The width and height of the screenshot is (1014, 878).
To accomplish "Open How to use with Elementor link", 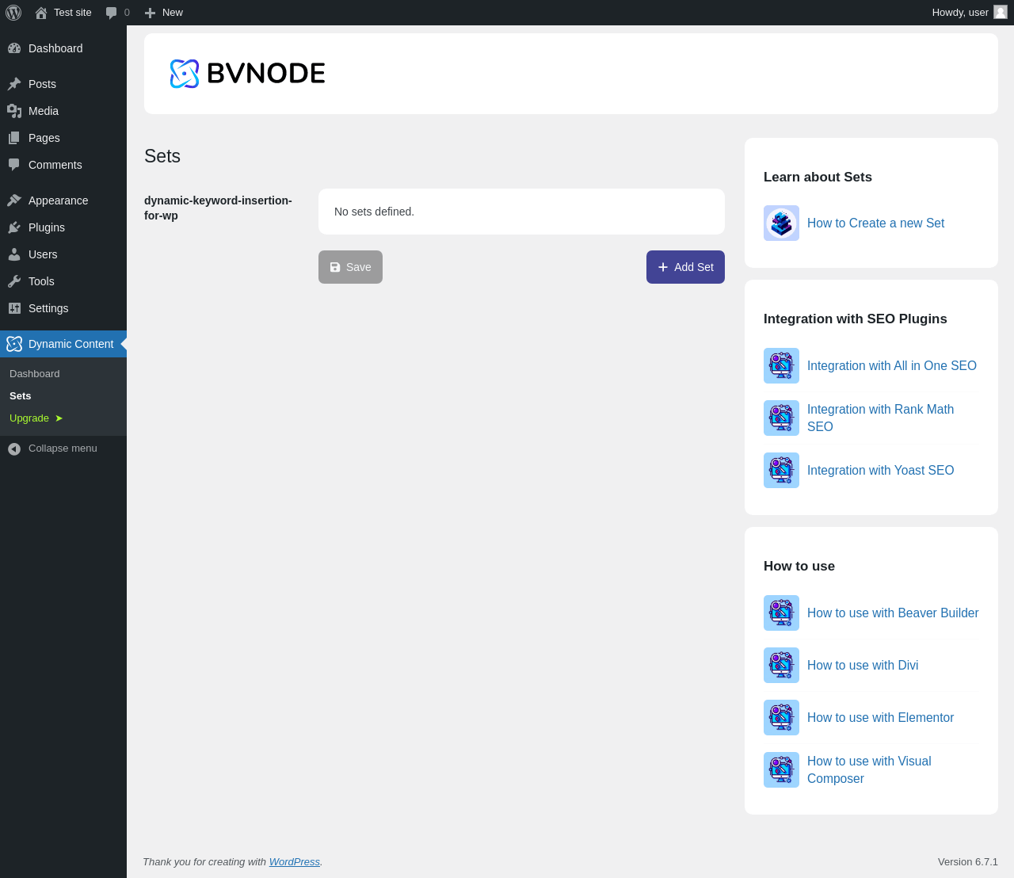I will pos(880,718).
